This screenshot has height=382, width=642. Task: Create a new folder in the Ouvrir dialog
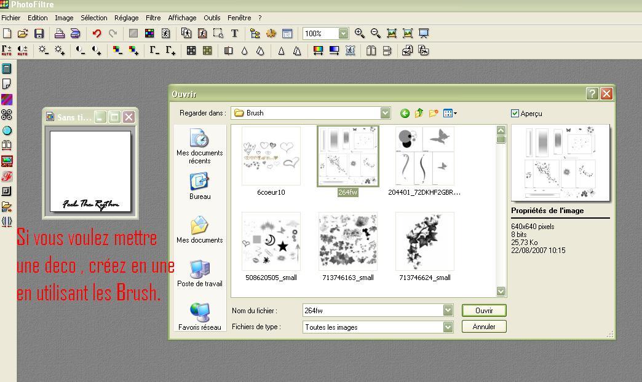tap(433, 113)
